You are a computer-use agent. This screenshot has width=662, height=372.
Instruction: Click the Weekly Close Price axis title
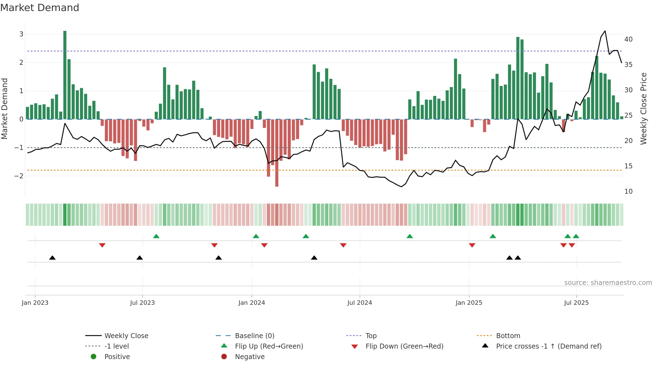tap(644, 109)
